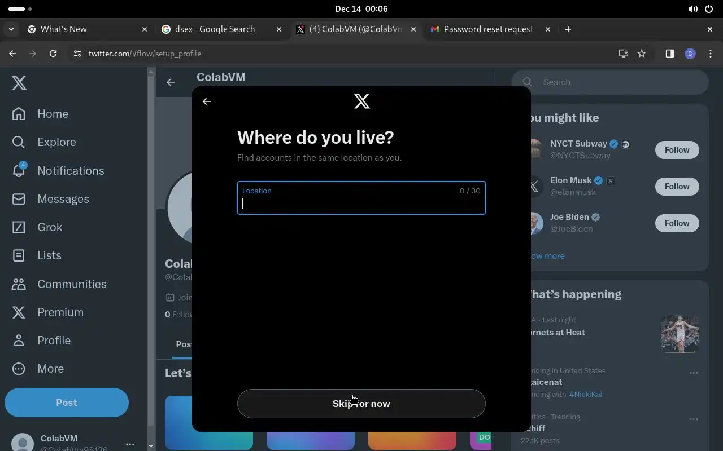723x451 pixels.
Task: Go back with the dialog's back arrow
Action: 207,101
